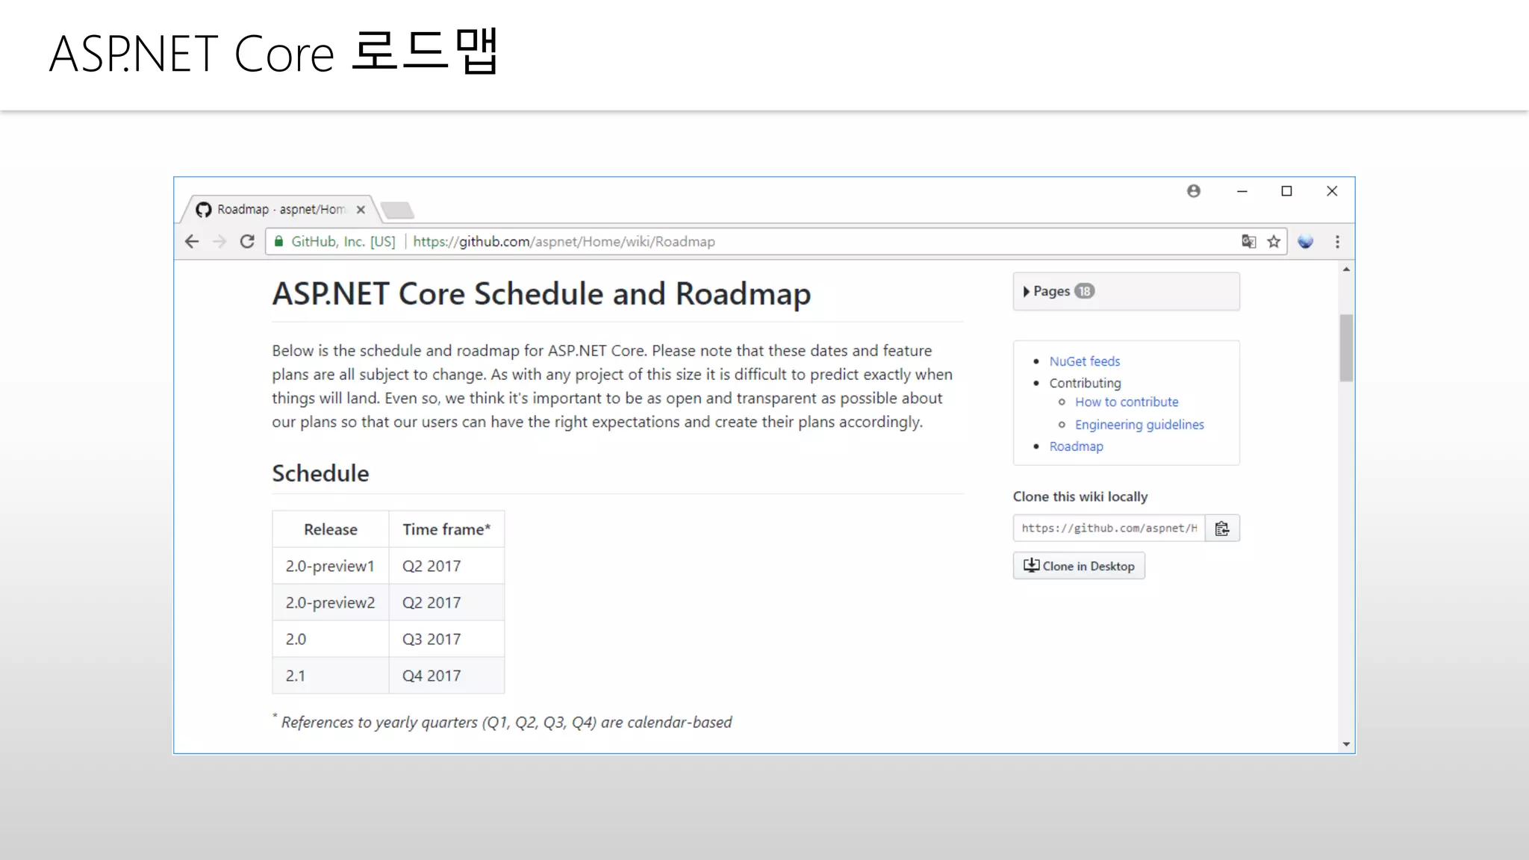1529x860 pixels.
Task: Open the Chrome three-dot menu
Action: point(1337,241)
